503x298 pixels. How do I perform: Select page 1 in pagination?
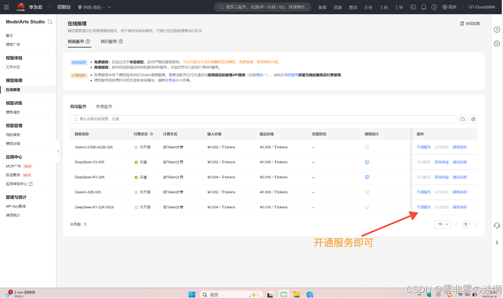point(466,224)
